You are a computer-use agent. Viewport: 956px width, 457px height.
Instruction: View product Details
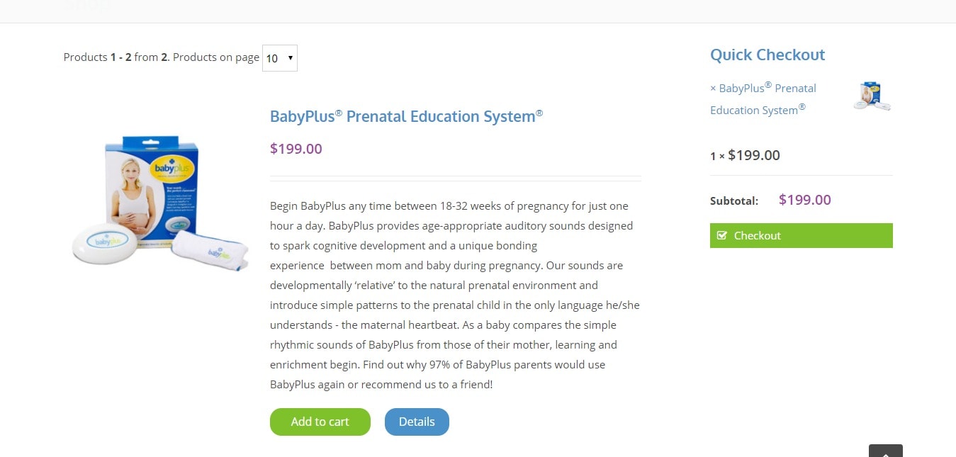(417, 422)
